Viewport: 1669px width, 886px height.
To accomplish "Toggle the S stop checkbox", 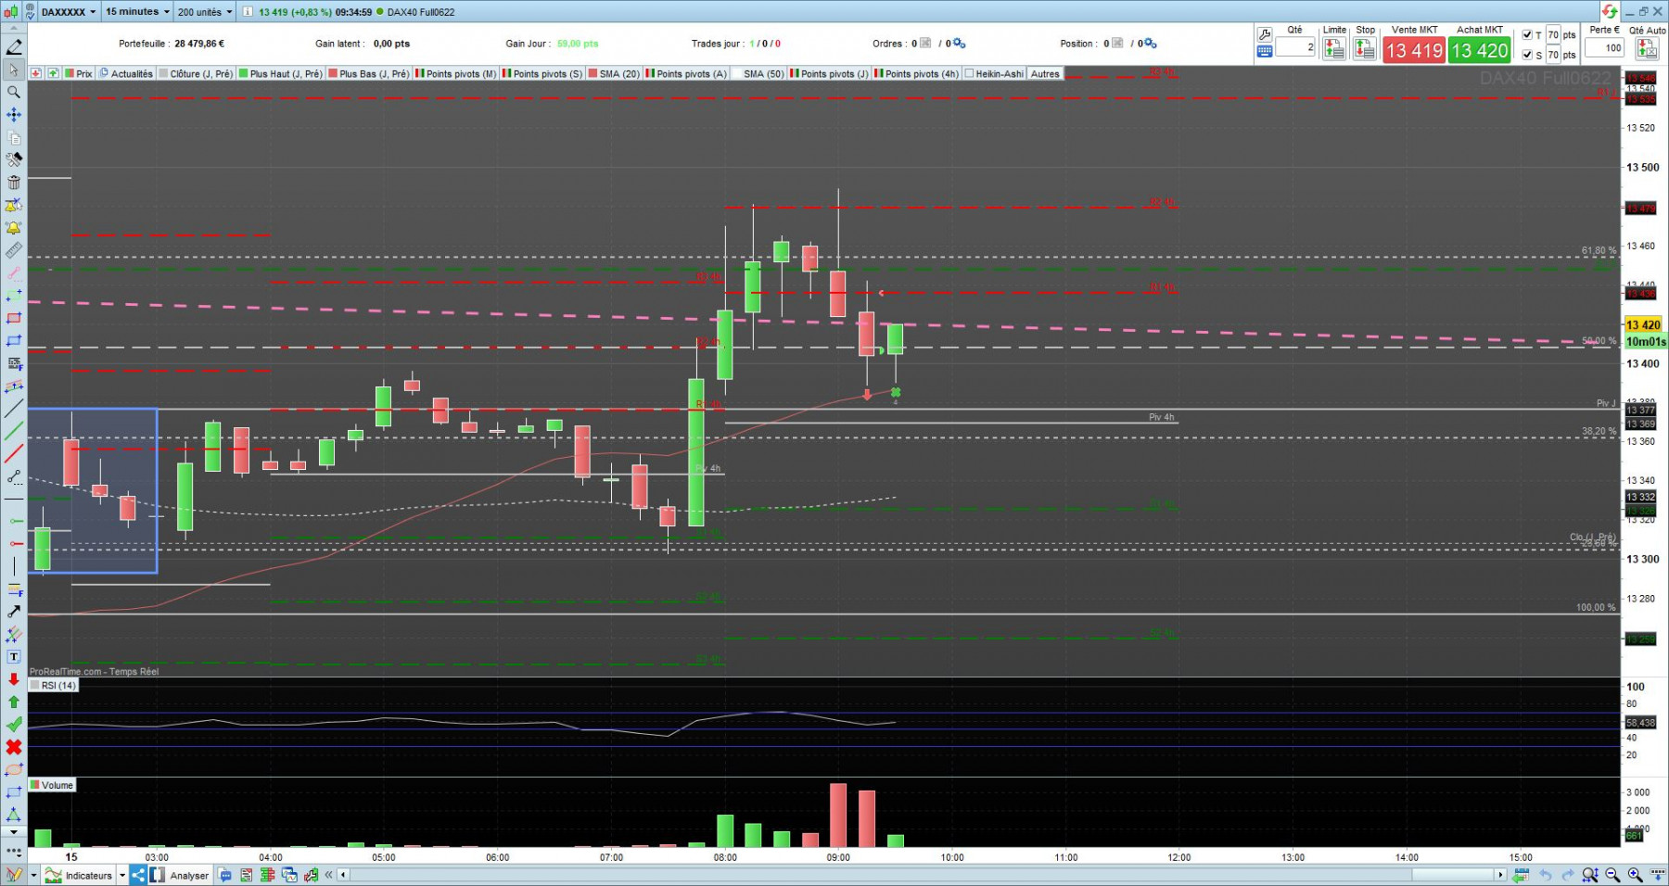I will 1527,55.
